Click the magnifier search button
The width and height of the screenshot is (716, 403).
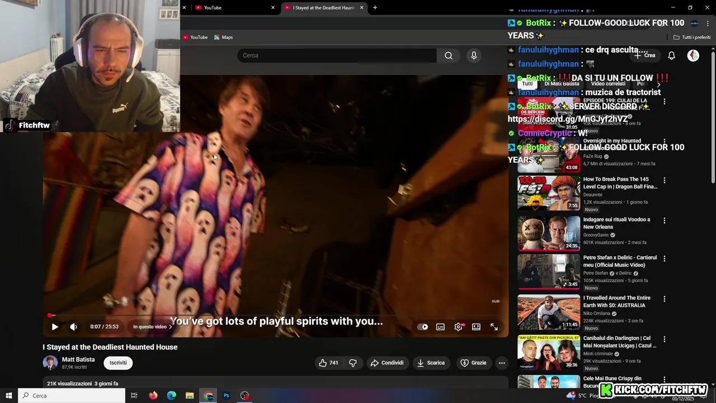tap(449, 55)
